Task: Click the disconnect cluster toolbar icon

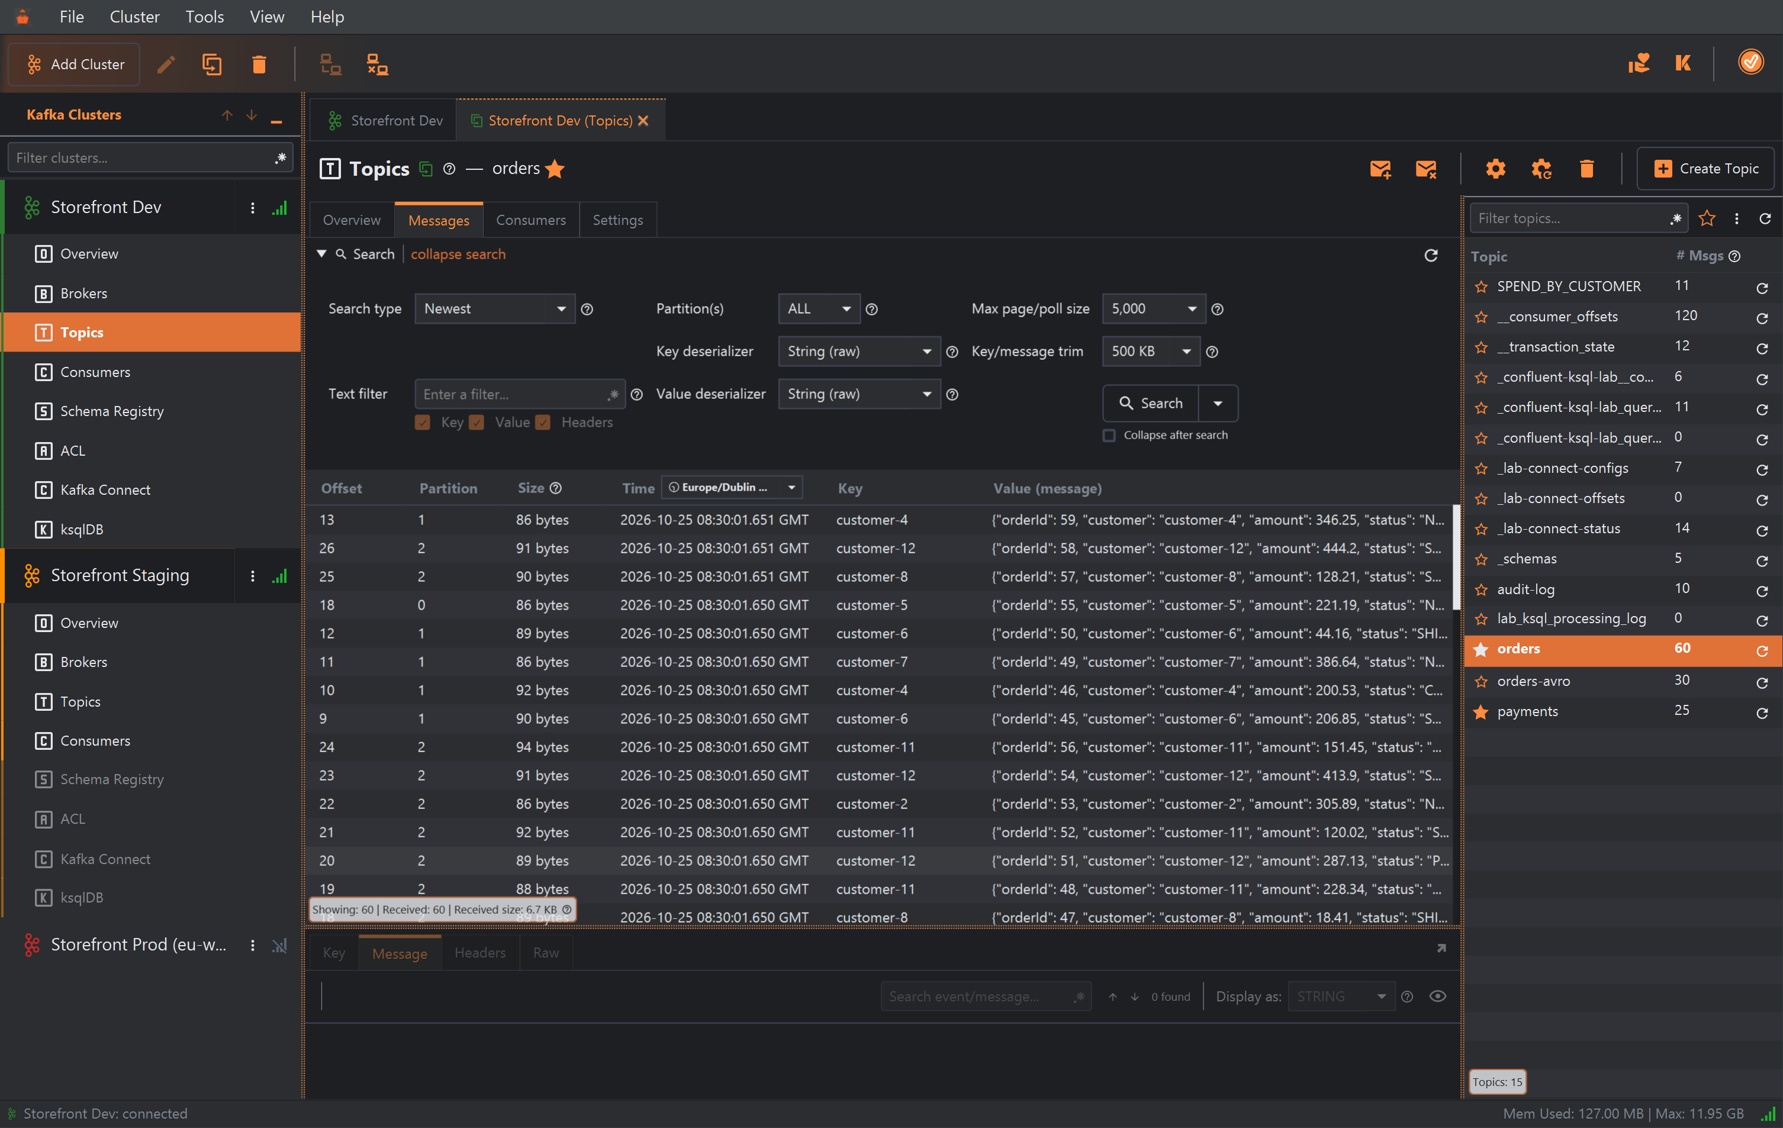Action: [378, 65]
